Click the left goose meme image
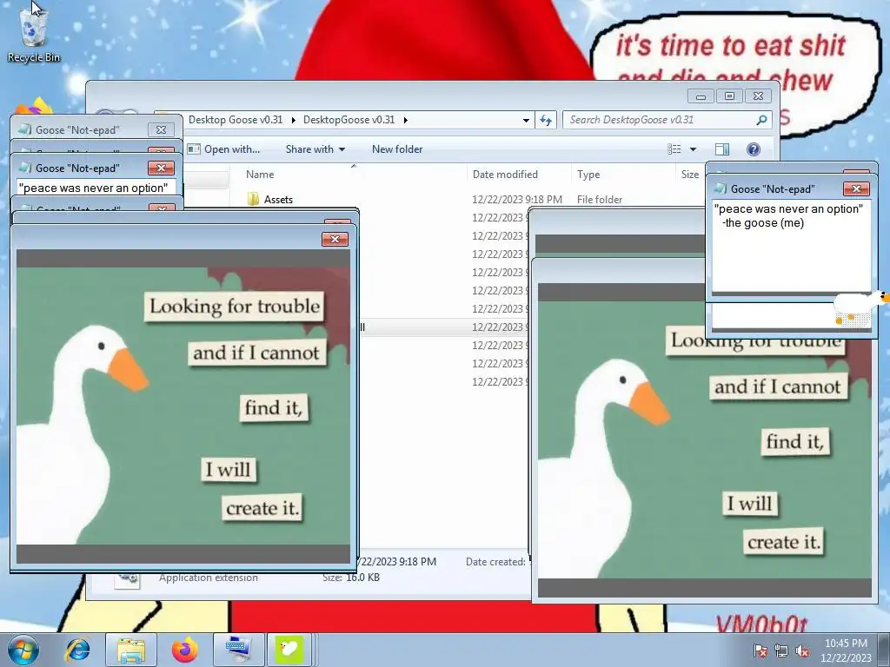 click(183, 406)
